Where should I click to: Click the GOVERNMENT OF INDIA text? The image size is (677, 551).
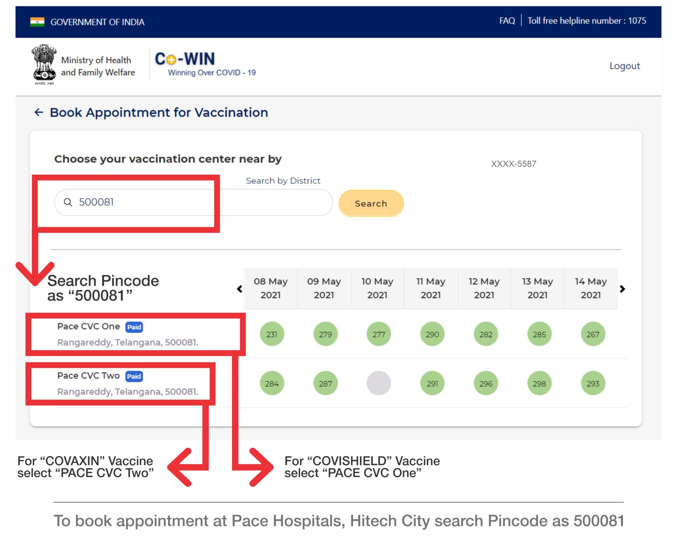point(97,22)
